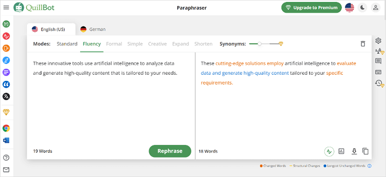The height and width of the screenshot is (177, 386).
Task: Click the Synonyms slider handle
Action: coord(259,44)
